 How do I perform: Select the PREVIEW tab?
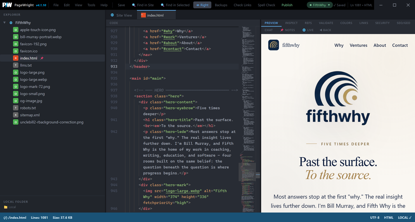[271, 23]
